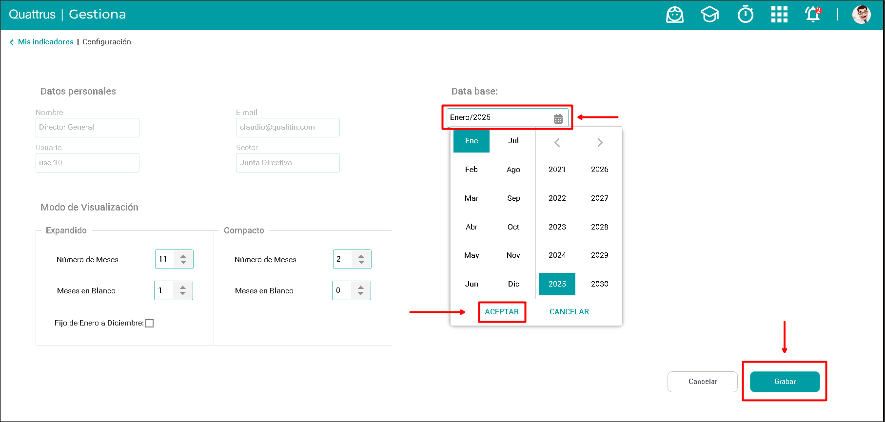885x422 pixels.
Task: Go back to Mis indicadores
Action: [45, 42]
